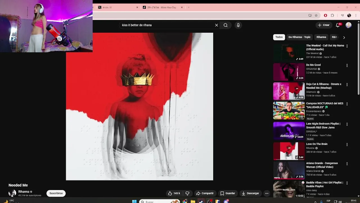
Task: Open options for Baddie Vibes playlist
Action: (347, 183)
